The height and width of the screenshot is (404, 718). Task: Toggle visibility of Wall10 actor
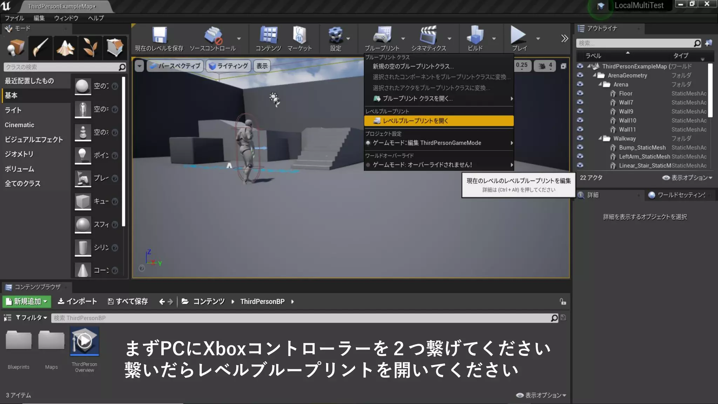[x=580, y=120]
